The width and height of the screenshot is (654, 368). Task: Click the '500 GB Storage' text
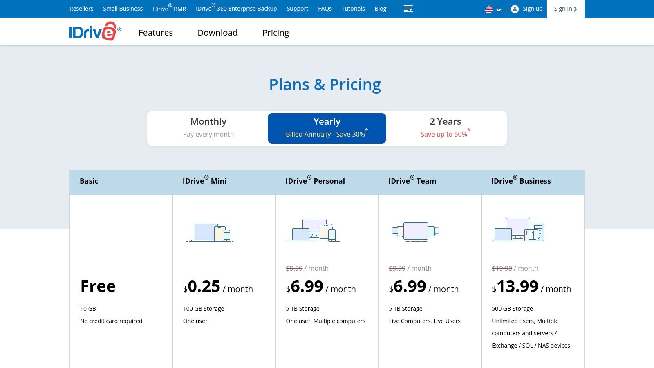(512, 309)
